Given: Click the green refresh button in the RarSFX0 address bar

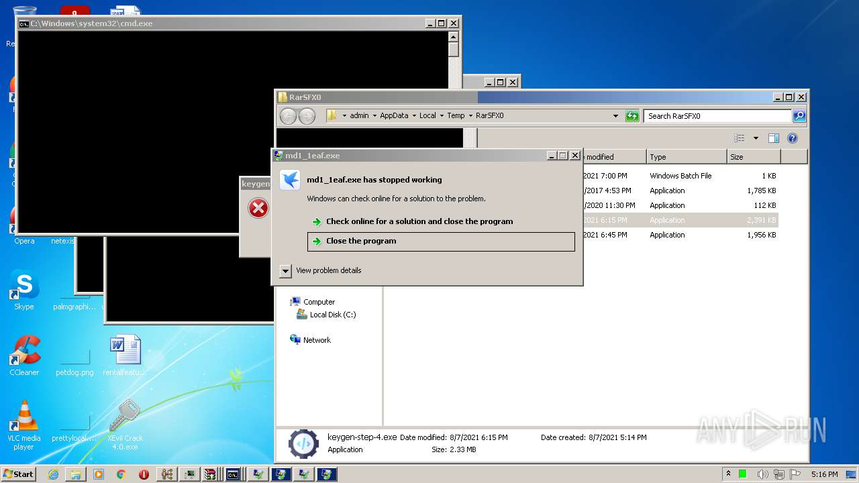Looking at the screenshot, I should [631, 116].
